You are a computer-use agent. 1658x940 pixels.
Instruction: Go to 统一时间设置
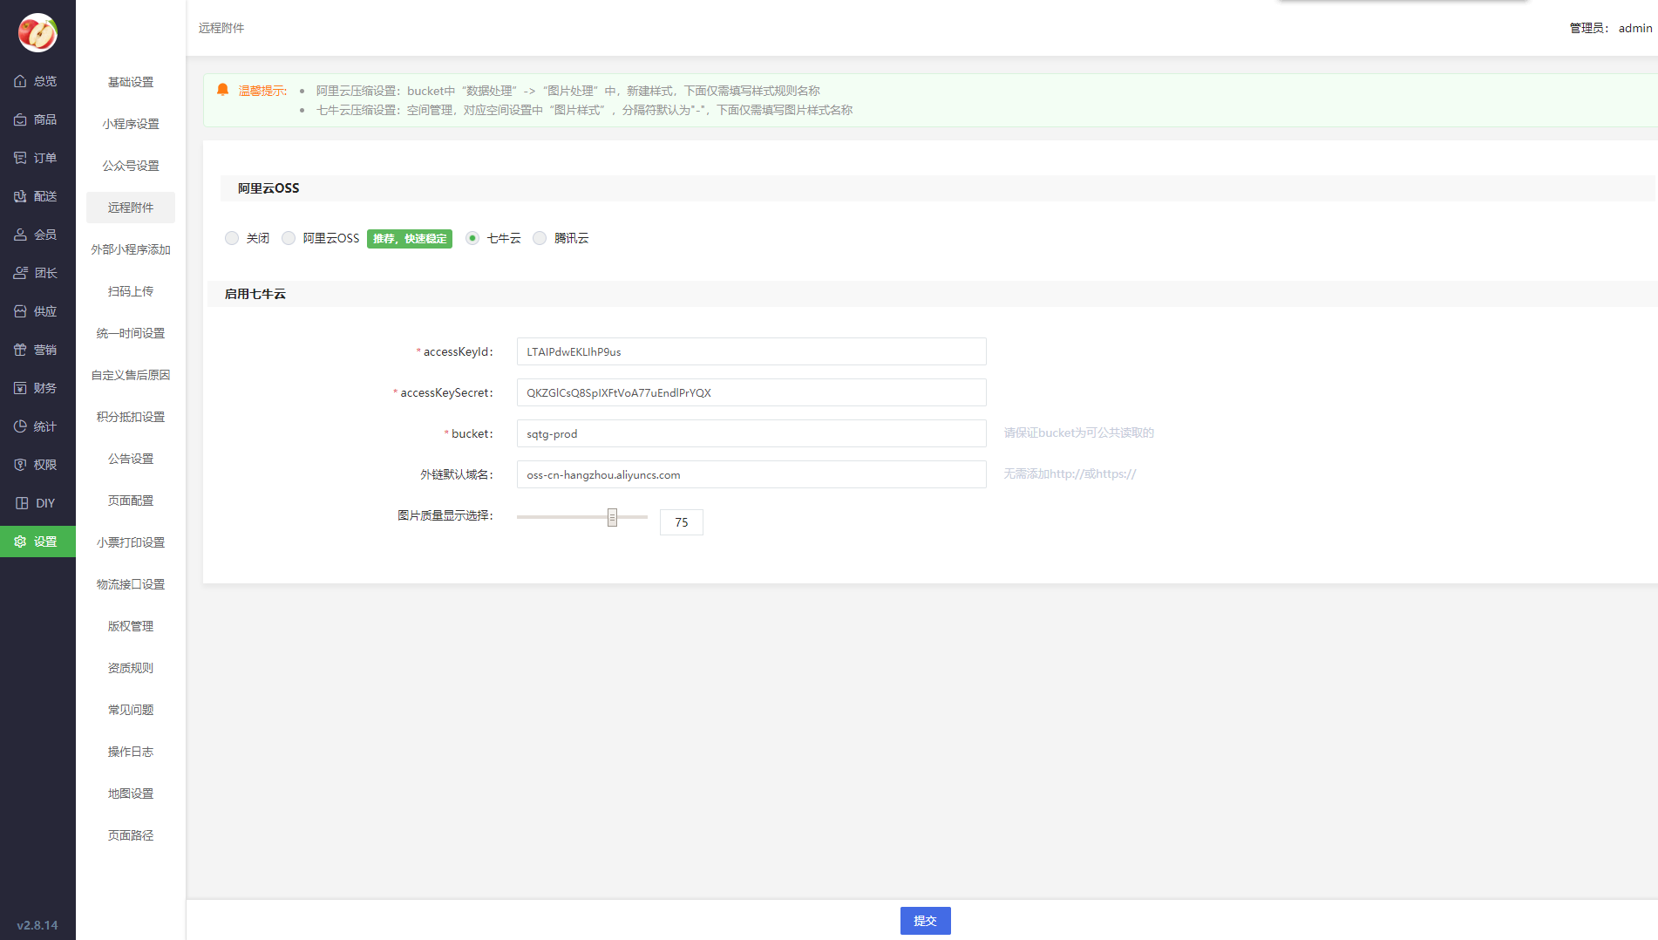(x=131, y=333)
